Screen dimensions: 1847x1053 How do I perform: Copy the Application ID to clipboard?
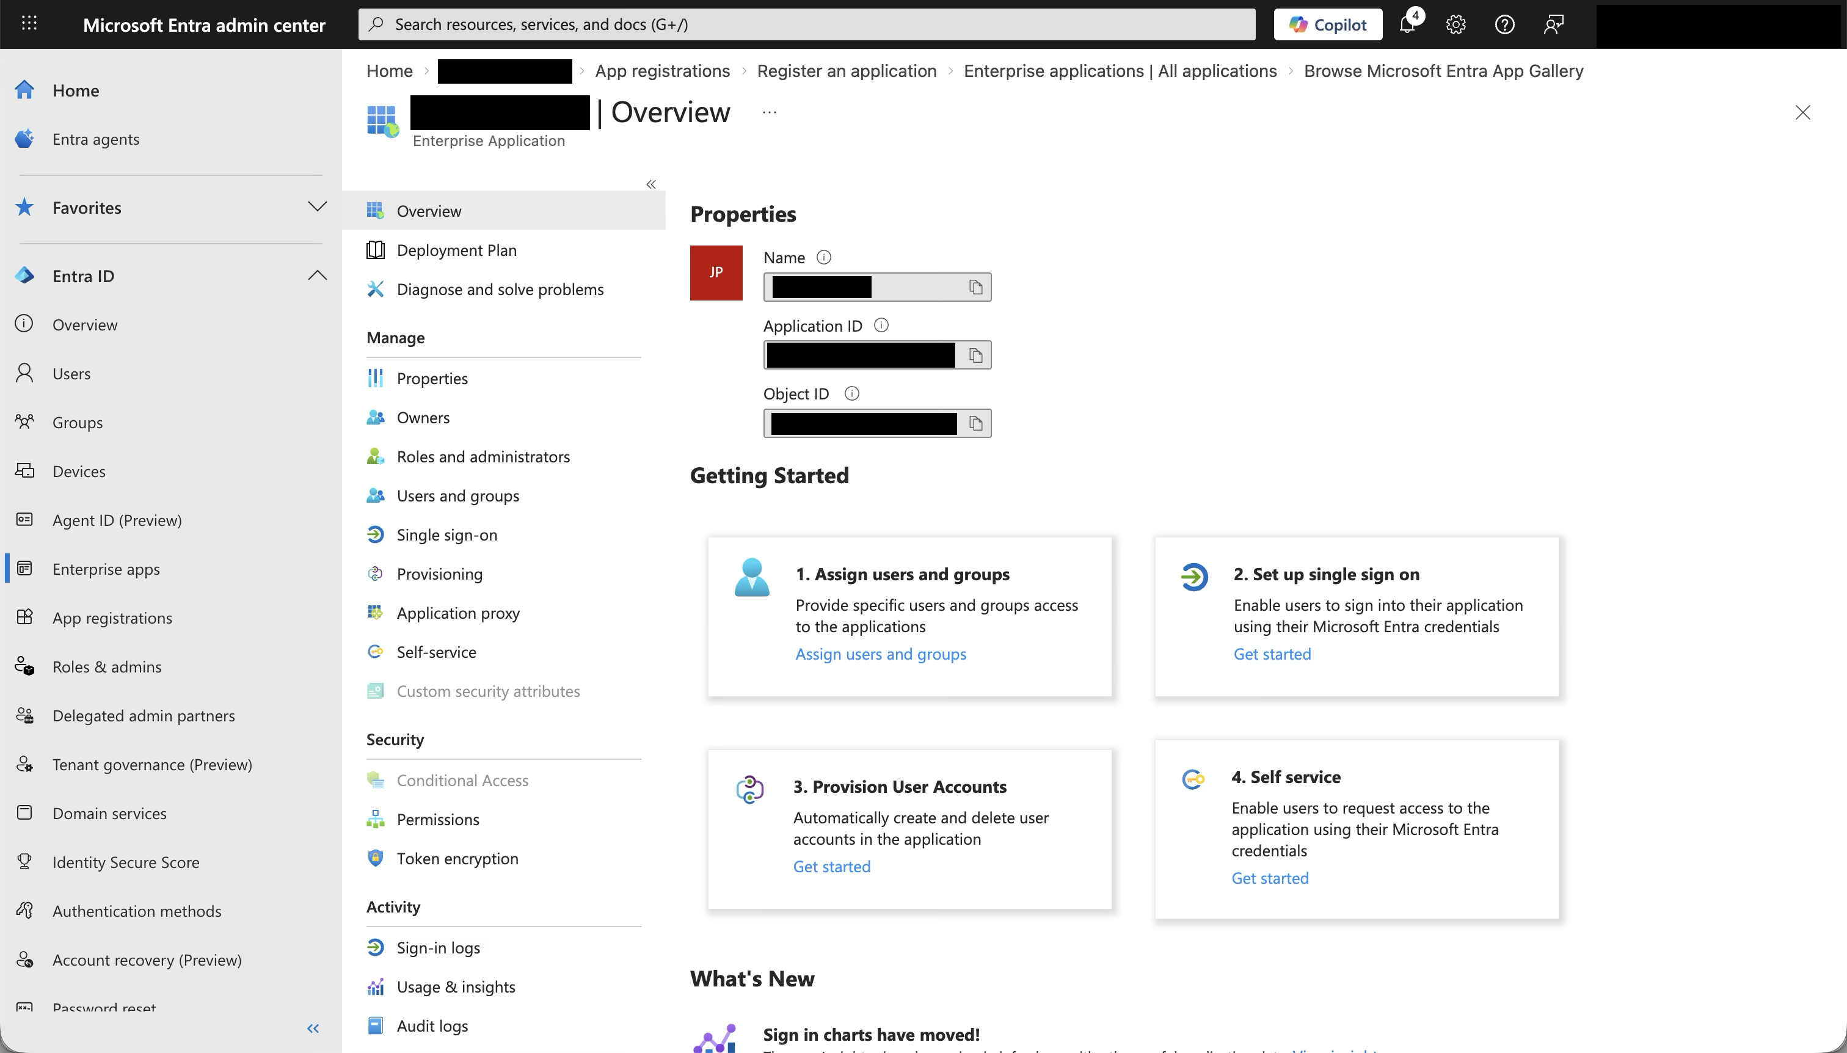tap(975, 355)
